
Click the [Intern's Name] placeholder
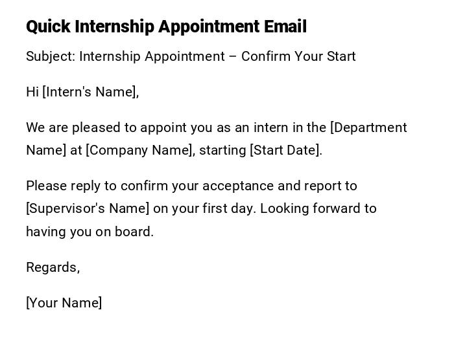pyautogui.click(x=90, y=93)
